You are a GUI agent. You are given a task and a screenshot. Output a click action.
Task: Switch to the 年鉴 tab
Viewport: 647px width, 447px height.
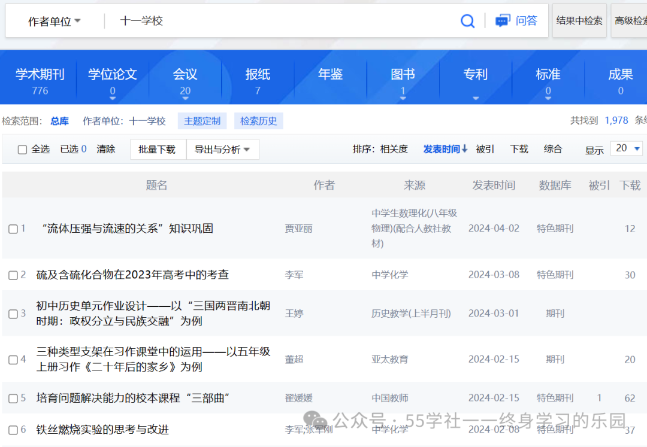(331, 75)
